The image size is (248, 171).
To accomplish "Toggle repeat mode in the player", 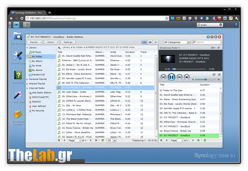I will (x=214, y=74).
